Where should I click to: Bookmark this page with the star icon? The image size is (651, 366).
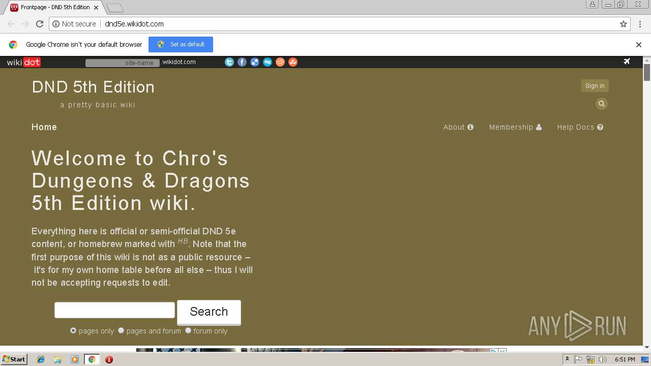click(624, 24)
